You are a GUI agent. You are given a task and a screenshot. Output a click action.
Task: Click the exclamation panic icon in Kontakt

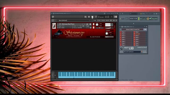tap(112, 17)
